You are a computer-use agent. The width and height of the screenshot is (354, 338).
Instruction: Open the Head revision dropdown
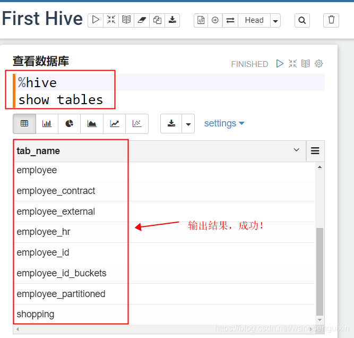[254, 20]
